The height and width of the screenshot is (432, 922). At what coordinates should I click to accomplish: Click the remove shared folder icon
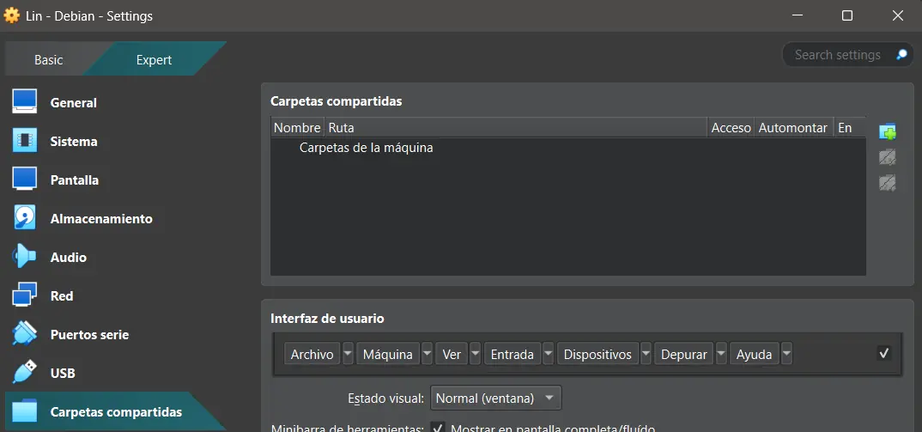pos(888,183)
